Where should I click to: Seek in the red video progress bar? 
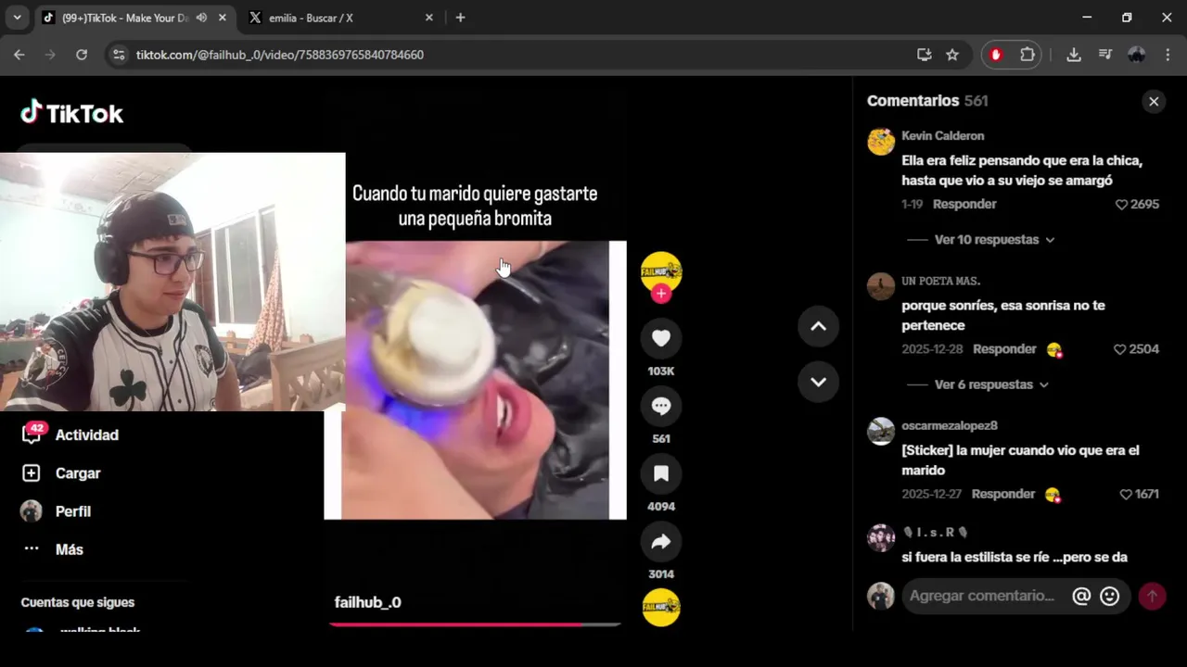coord(475,624)
